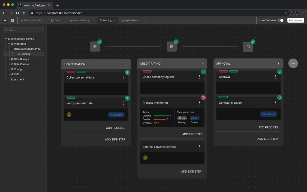Viewport: 307px width, 192px height.
Task: Add a new stage with plus button
Action: (x=293, y=63)
